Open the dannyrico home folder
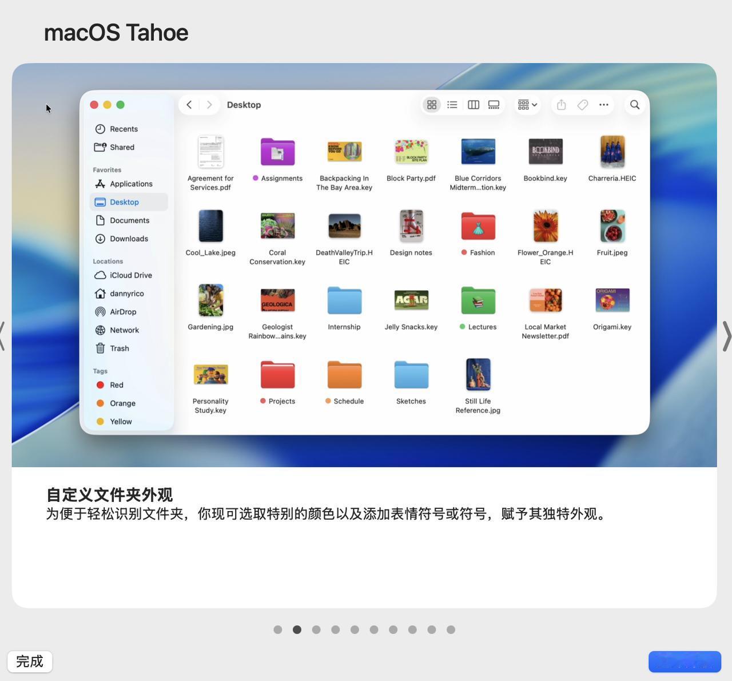 tap(129, 294)
